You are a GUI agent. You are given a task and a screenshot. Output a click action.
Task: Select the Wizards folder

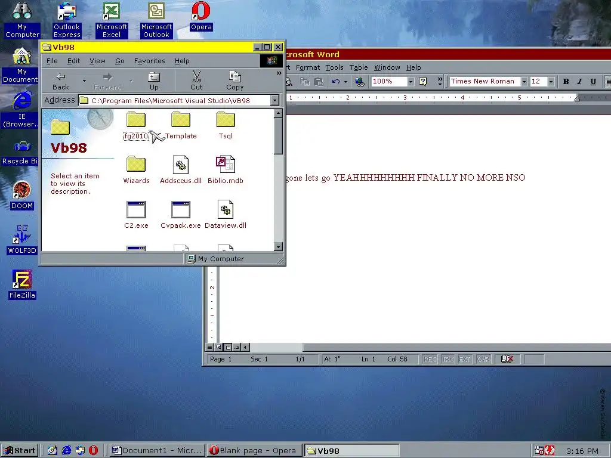click(x=136, y=170)
